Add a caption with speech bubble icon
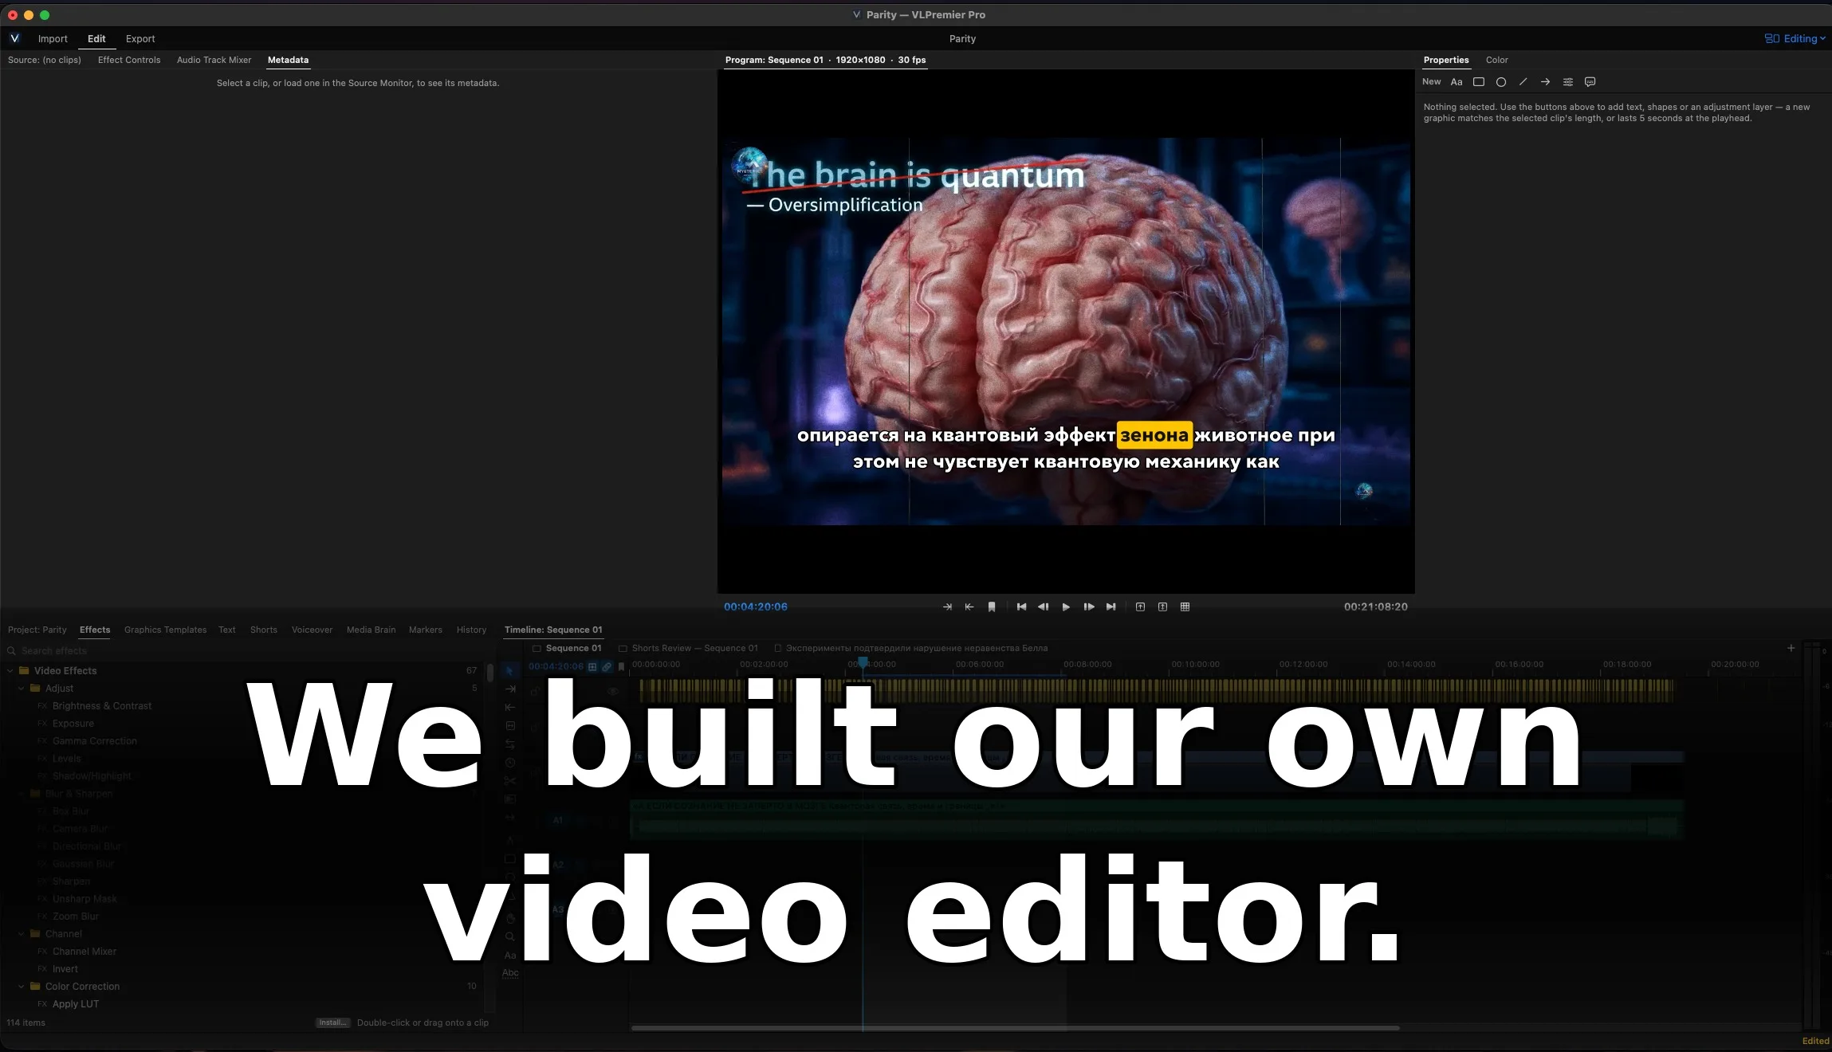The width and height of the screenshot is (1832, 1052). pos(1590,82)
